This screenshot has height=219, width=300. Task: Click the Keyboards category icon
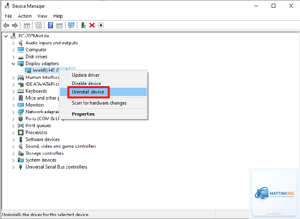[x=21, y=91]
